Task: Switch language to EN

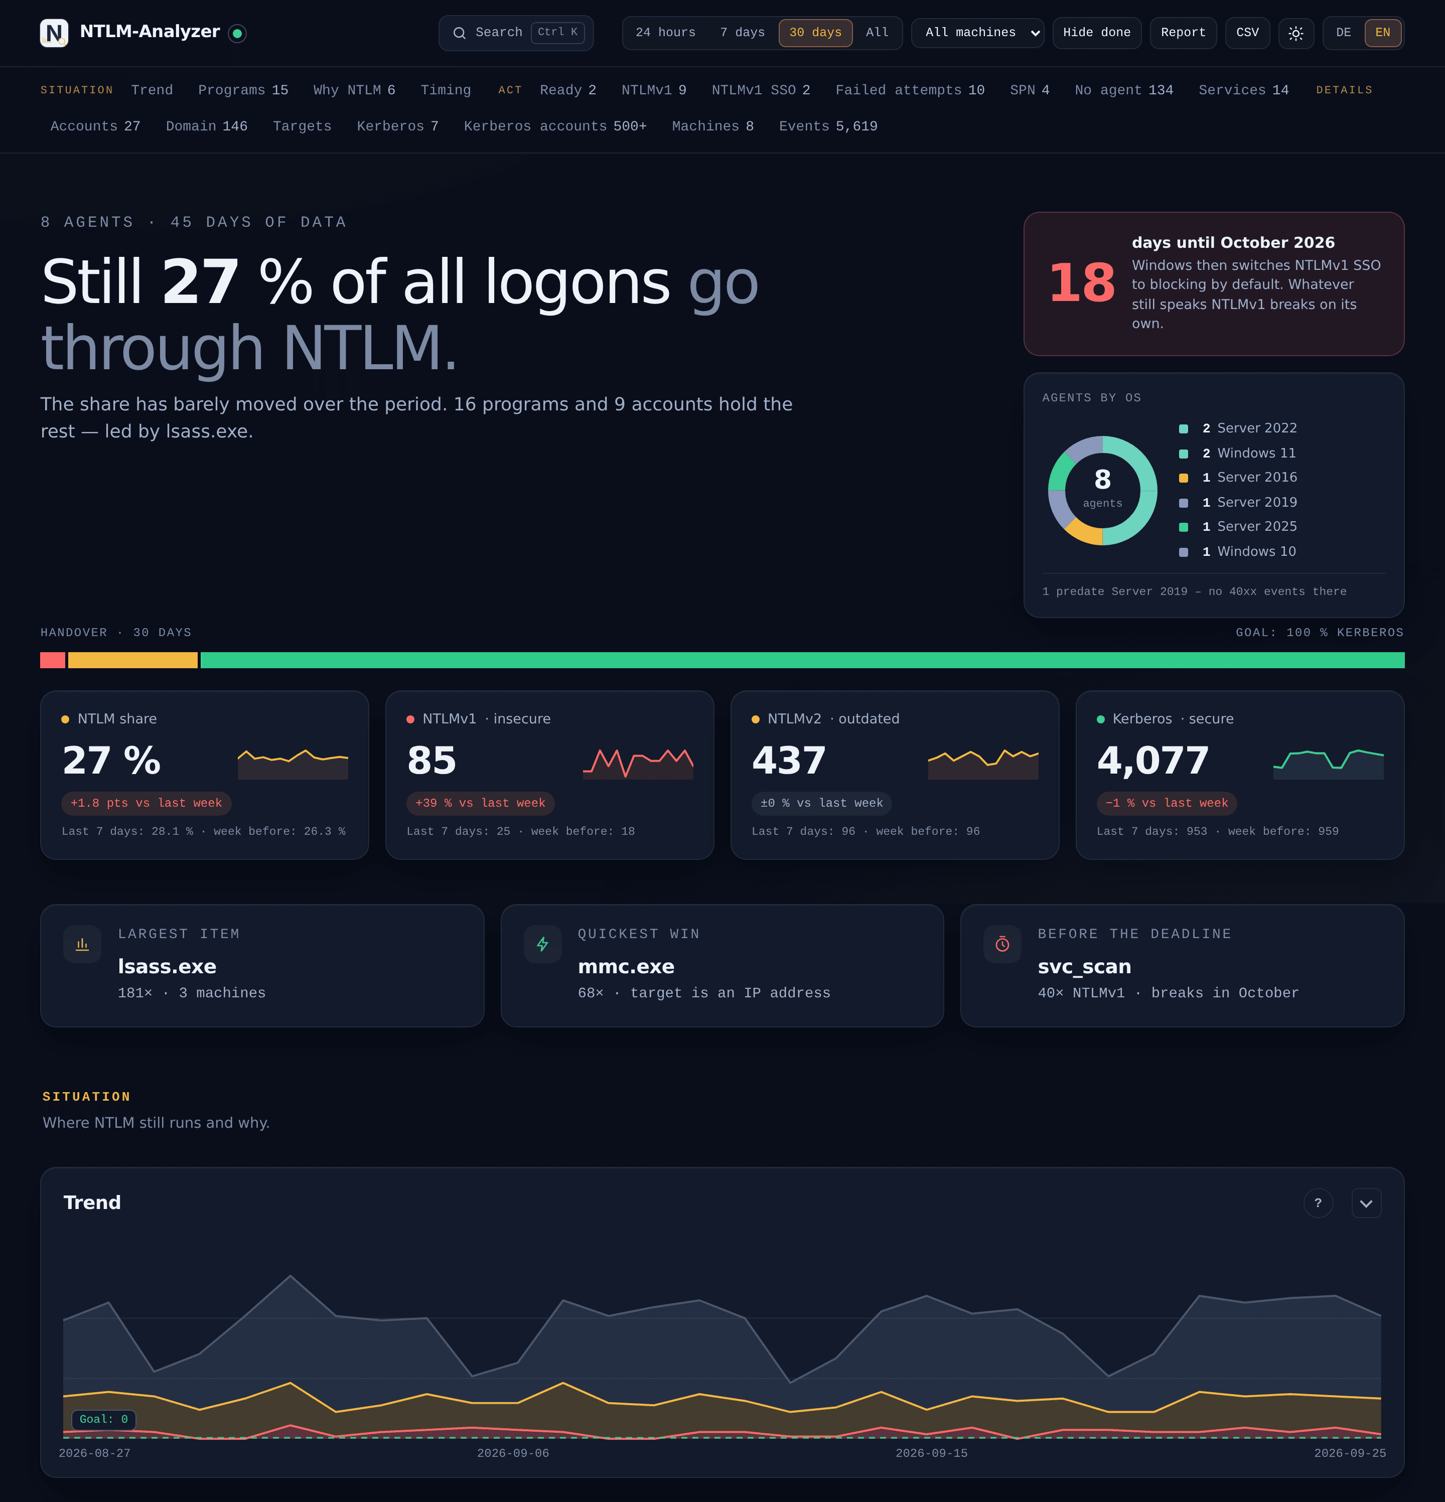Action: click(1383, 33)
